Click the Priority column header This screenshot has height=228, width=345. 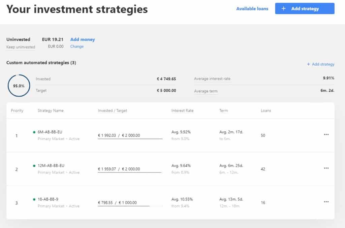point(17,110)
